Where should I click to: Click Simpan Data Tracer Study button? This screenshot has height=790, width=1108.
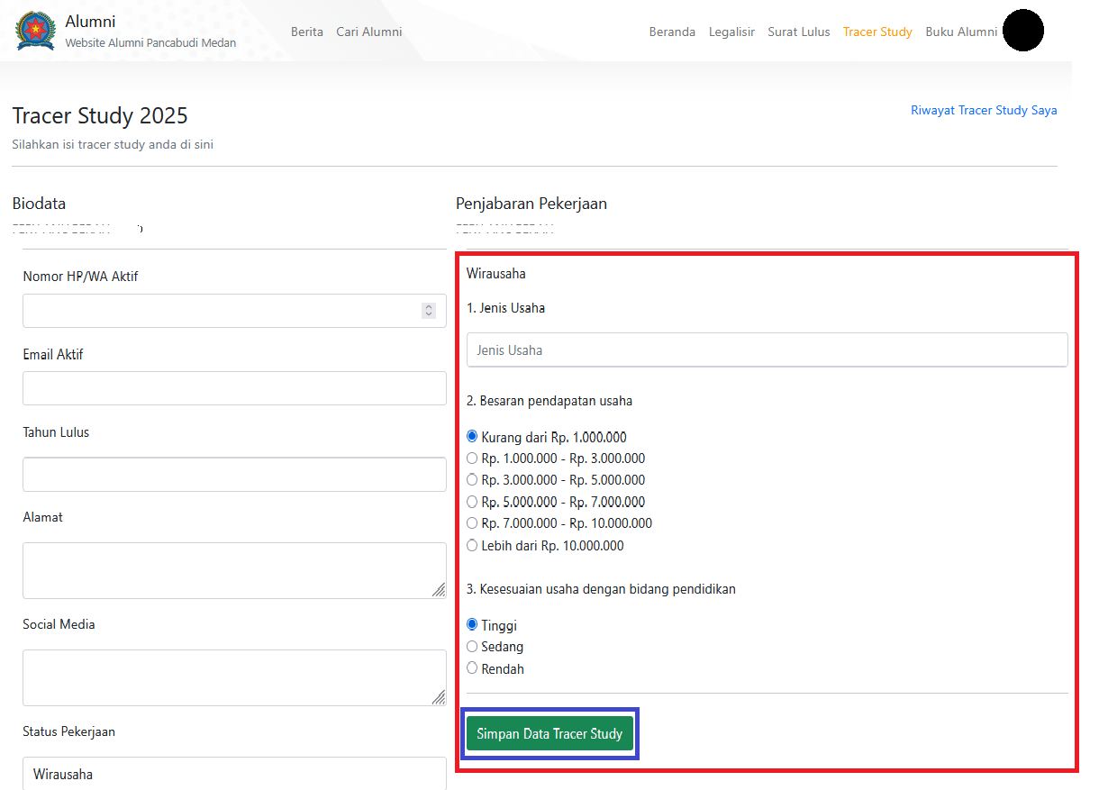point(549,734)
